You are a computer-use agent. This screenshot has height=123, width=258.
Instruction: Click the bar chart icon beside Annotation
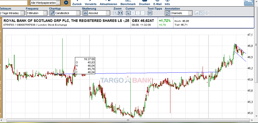197,13
